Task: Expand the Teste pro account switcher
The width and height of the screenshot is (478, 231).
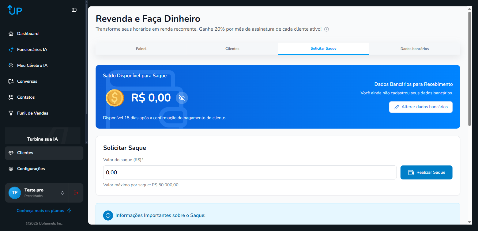Action: point(62,193)
